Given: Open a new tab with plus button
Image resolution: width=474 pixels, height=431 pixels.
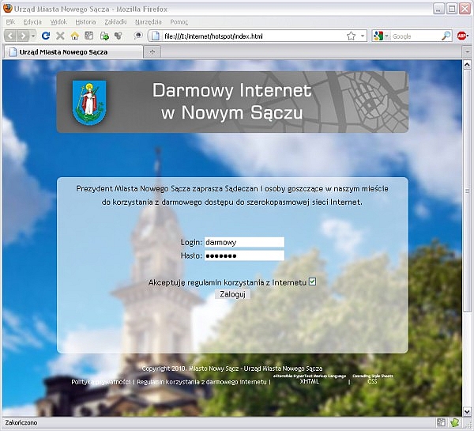Looking at the screenshot, I should [x=152, y=51].
